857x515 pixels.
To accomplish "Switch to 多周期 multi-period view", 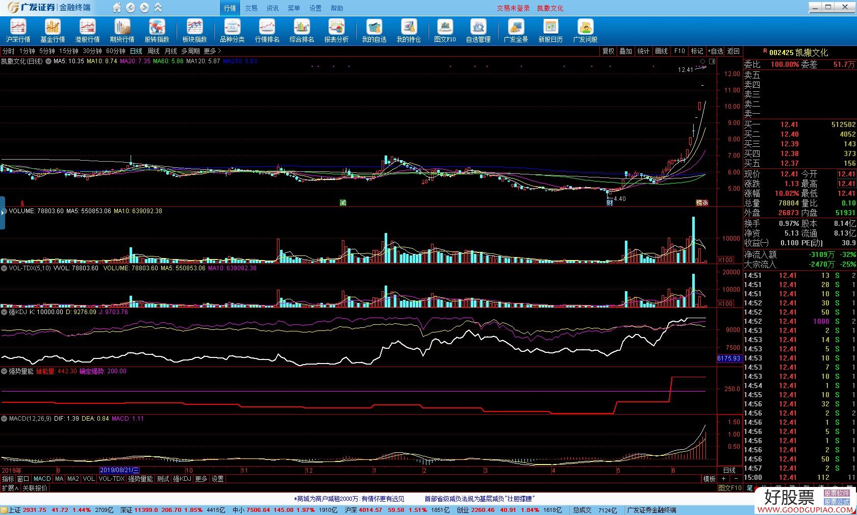I will click(190, 51).
